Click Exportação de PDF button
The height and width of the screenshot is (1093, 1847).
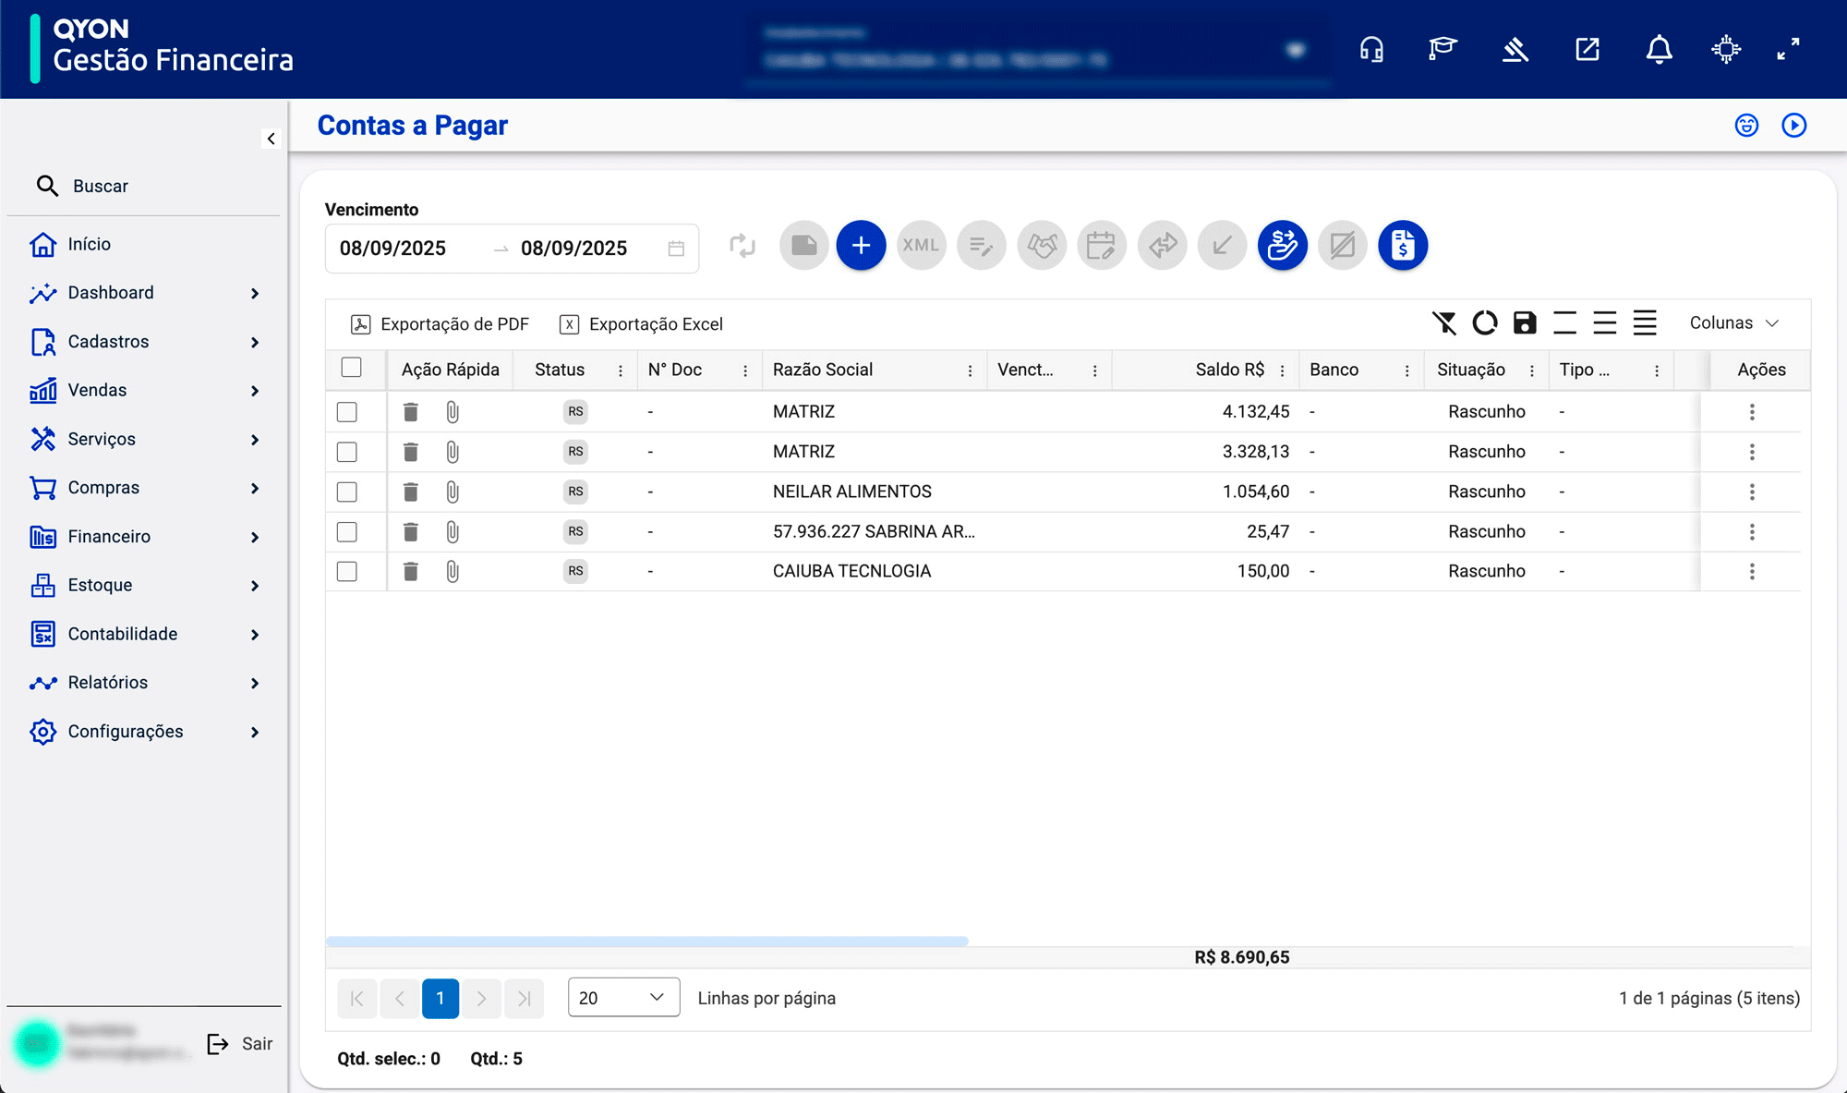tap(441, 324)
